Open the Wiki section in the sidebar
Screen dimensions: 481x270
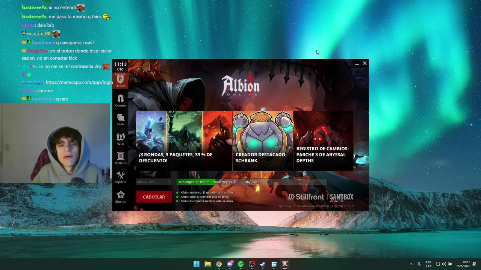[120, 139]
